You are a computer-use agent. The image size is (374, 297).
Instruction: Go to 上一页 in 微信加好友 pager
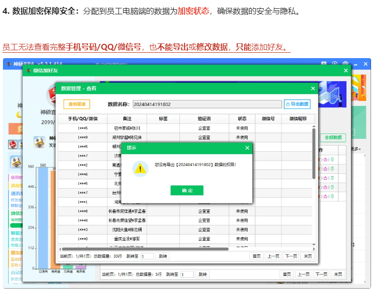point(304,274)
